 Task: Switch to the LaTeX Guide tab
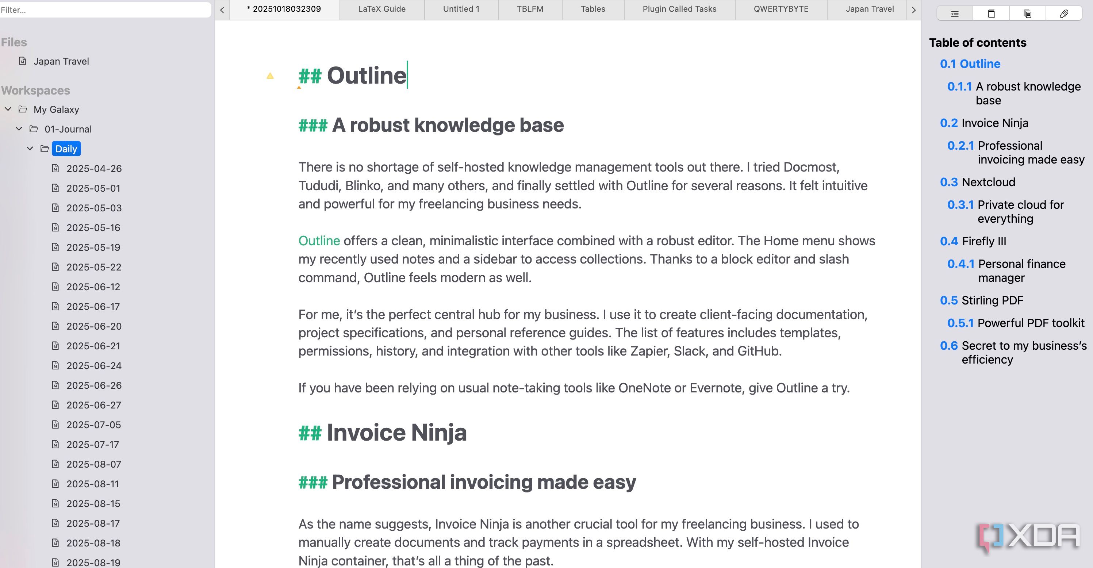coord(382,9)
